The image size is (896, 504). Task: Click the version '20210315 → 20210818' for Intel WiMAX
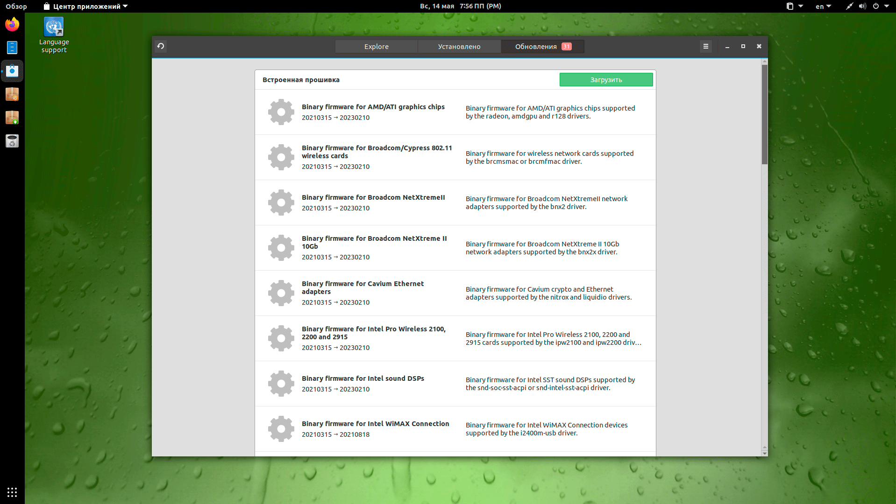pos(335,434)
